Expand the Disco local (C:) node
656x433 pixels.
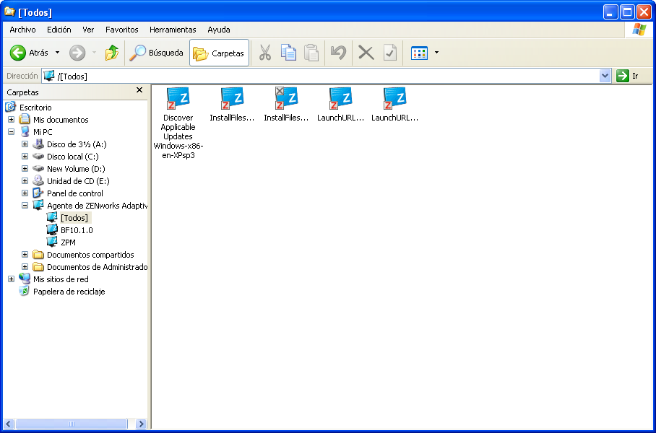25,157
